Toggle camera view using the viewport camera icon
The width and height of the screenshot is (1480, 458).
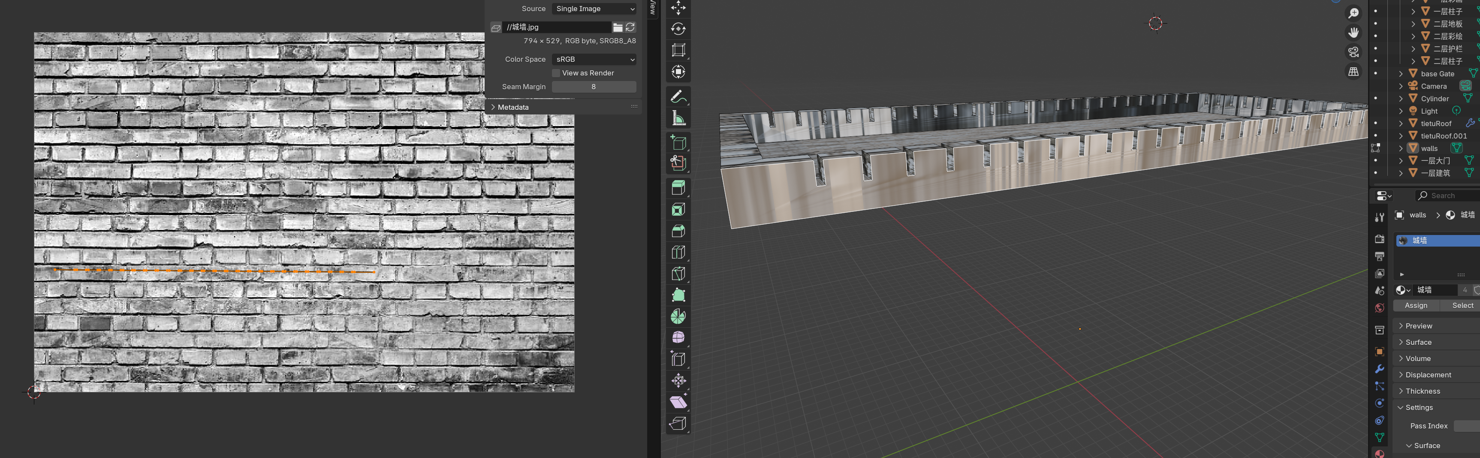1353,52
